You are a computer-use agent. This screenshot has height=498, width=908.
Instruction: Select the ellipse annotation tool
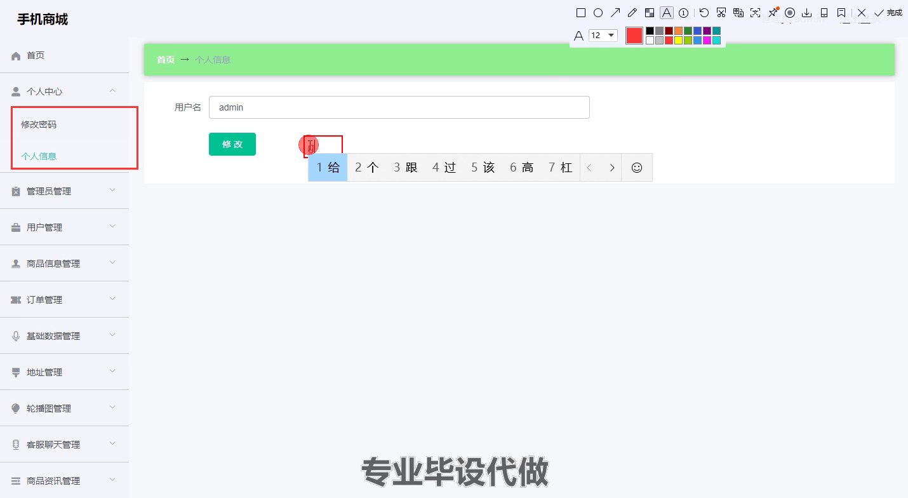[598, 13]
